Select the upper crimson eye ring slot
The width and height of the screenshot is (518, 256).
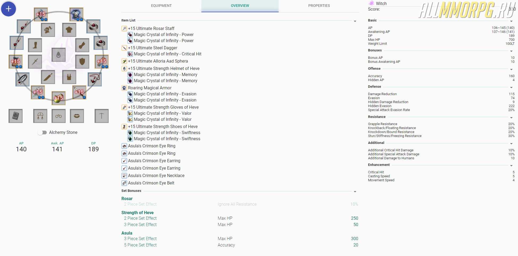(x=94, y=26)
